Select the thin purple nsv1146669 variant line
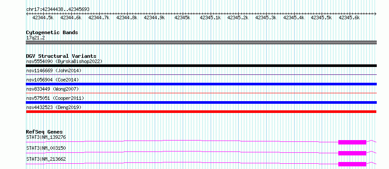This screenshot has height=169, width=389. pyautogui.click(x=201, y=74)
